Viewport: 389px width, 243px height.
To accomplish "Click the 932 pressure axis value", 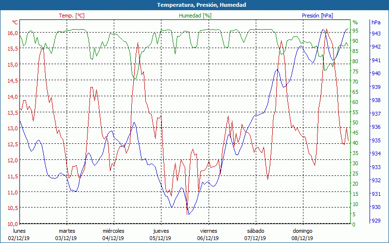I will pyautogui.click(x=376, y=180).
